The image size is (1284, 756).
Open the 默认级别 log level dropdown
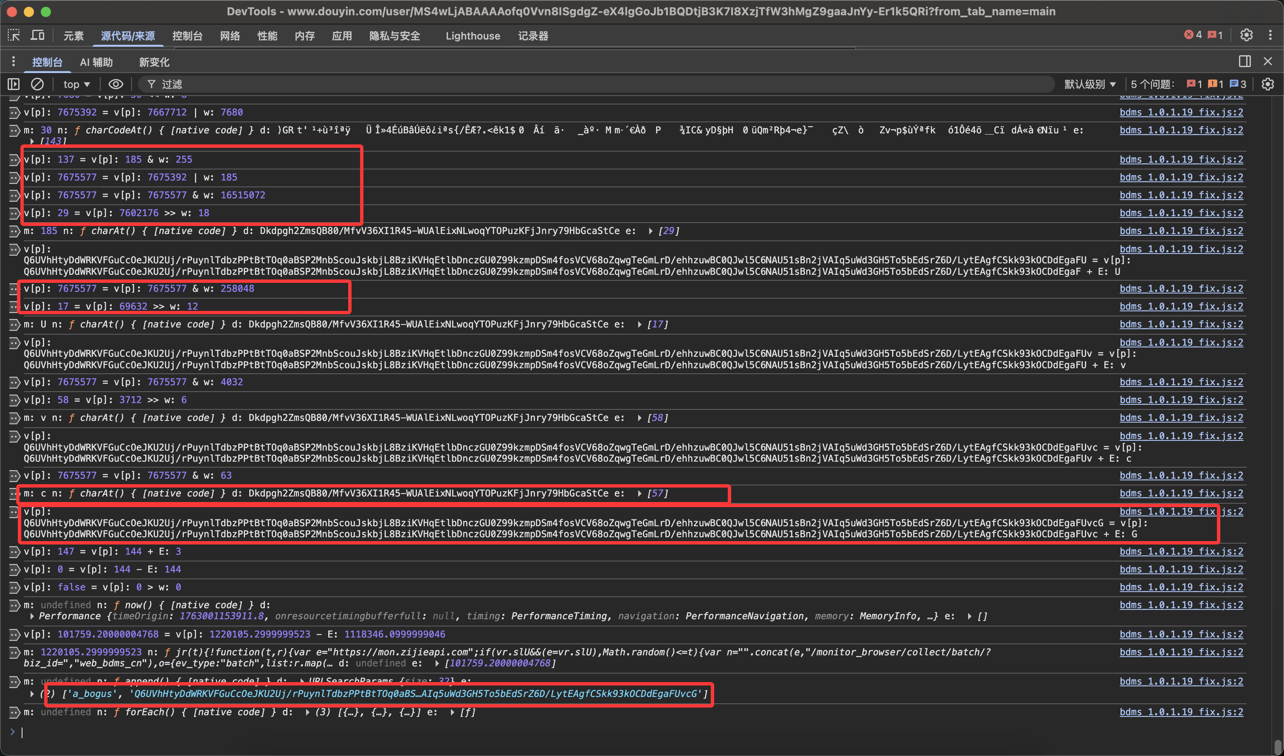pos(1090,84)
